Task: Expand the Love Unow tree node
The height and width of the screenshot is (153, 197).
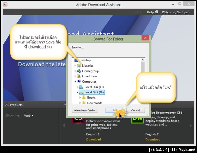Action: 75,76
